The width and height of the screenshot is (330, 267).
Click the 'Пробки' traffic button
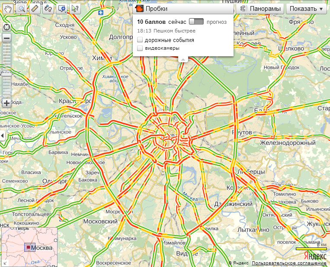151,9
